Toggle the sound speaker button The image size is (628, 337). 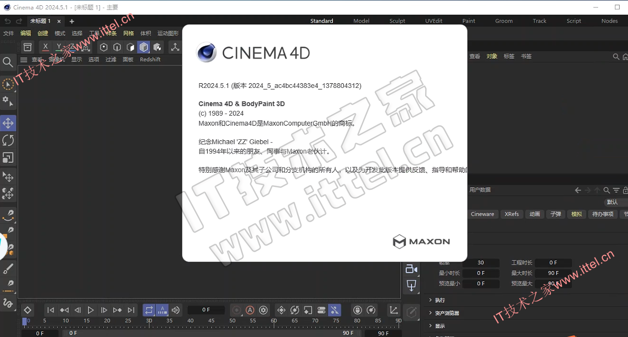pyautogui.click(x=176, y=310)
